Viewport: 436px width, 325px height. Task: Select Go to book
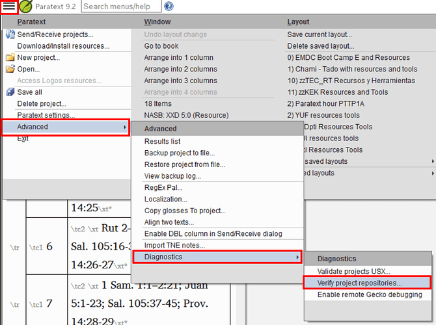[x=161, y=46]
